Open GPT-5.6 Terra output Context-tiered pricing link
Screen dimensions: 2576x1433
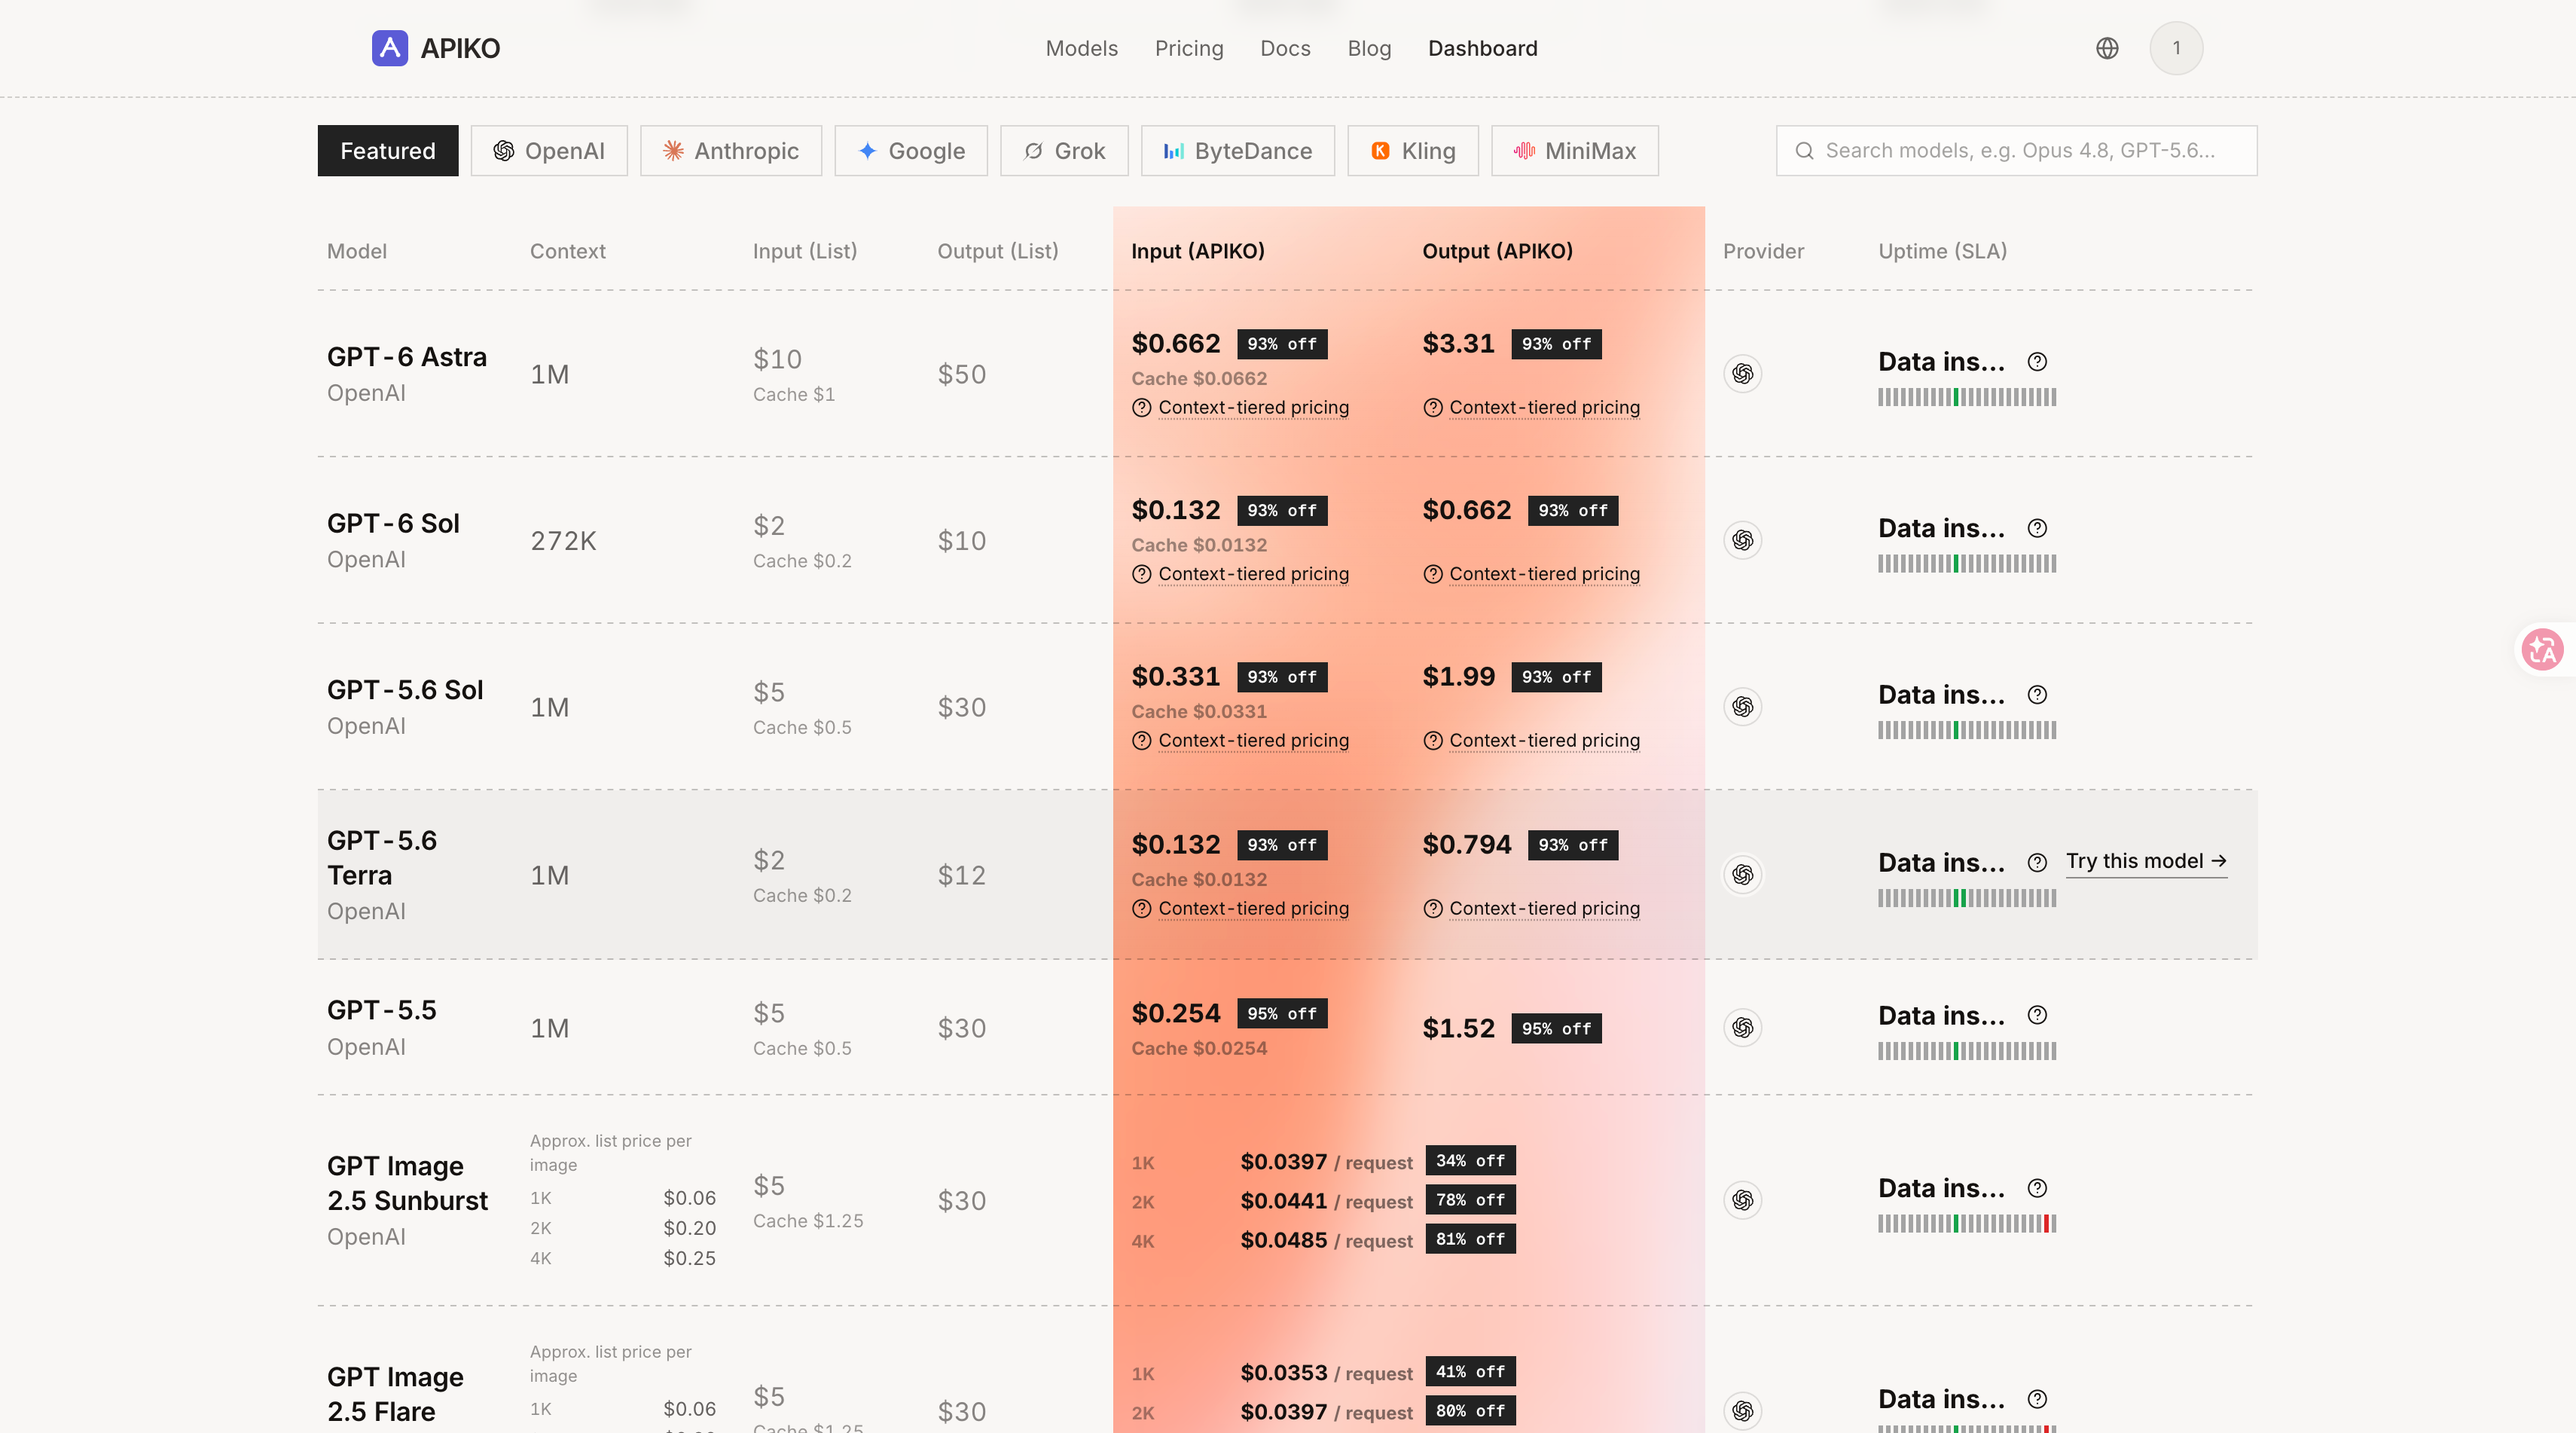1544,909
